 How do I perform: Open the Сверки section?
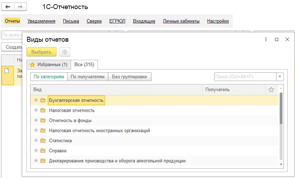pyautogui.click(x=94, y=21)
